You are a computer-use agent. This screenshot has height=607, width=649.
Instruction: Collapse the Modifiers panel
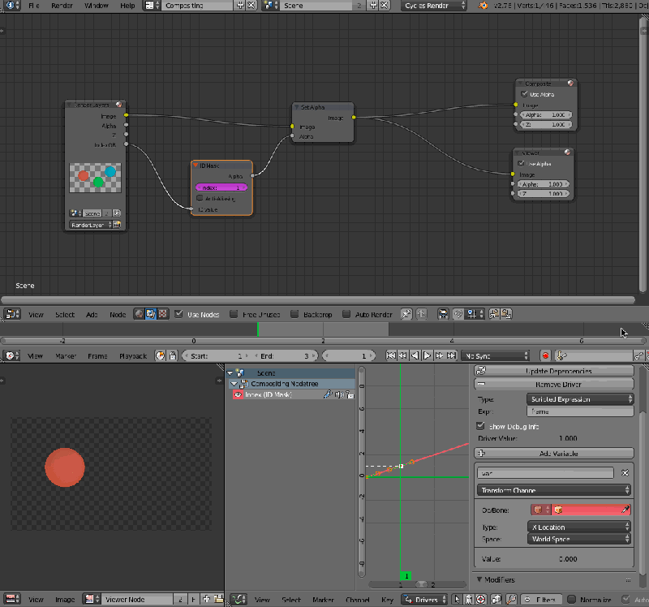click(479, 579)
